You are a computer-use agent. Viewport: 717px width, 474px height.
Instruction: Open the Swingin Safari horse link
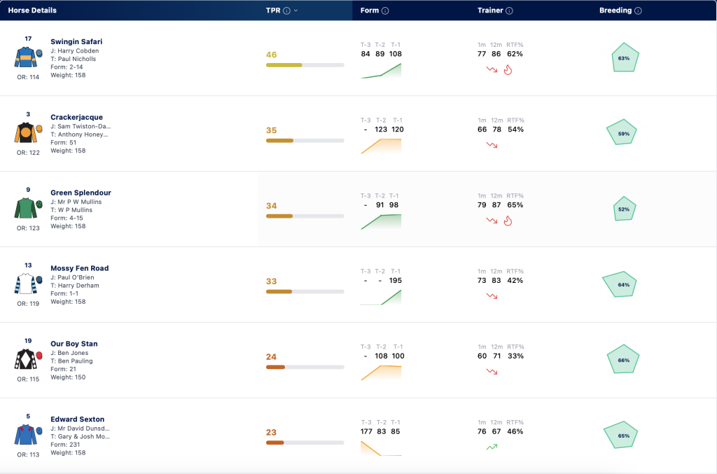76,41
